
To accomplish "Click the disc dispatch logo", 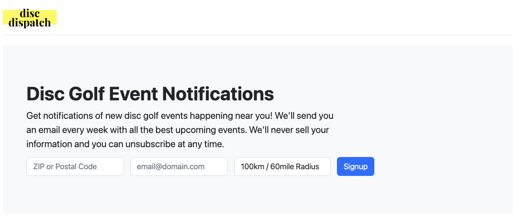I will tap(30, 18).
